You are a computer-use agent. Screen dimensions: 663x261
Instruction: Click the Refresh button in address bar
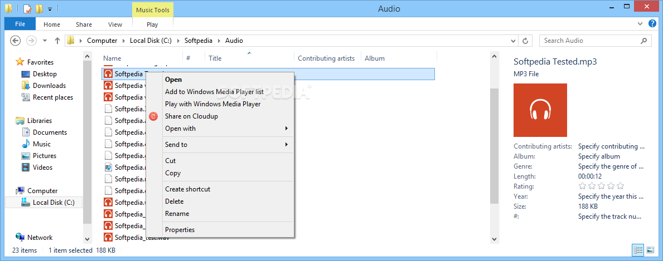coord(525,41)
